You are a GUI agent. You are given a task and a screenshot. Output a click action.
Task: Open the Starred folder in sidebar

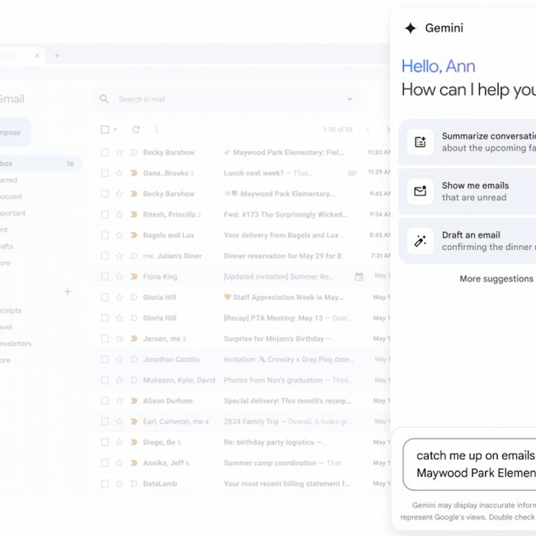8,180
